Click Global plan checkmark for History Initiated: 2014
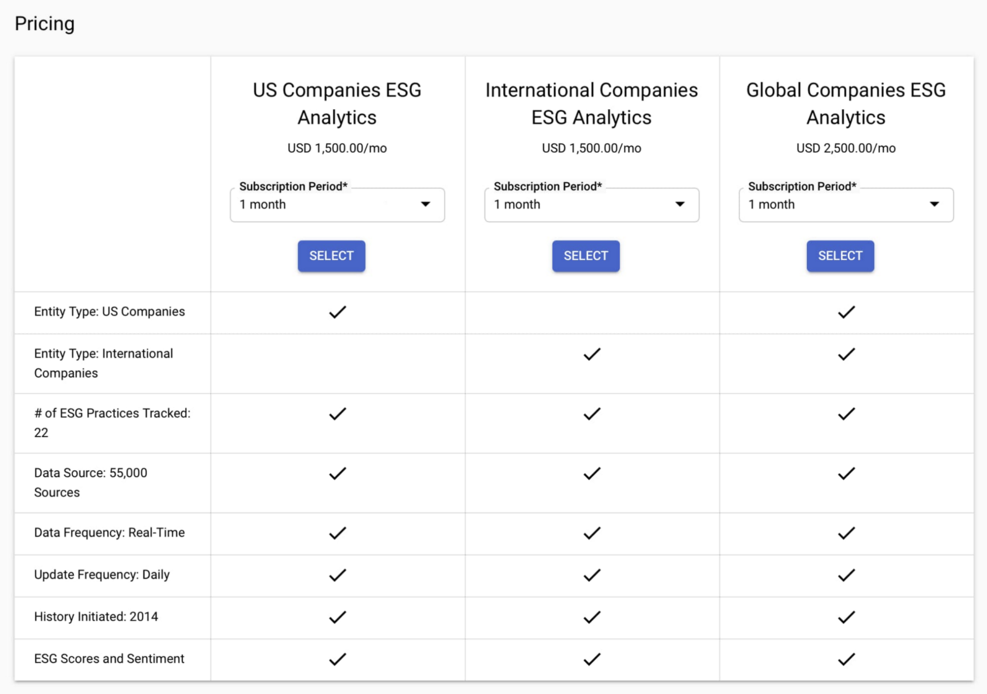The image size is (987, 694). tap(846, 617)
